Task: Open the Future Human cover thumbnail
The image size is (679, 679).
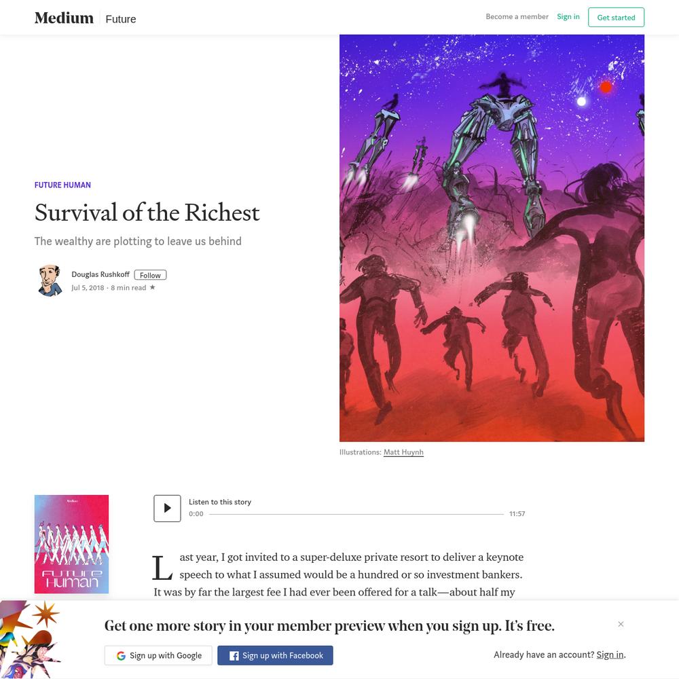Action: (x=71, y=544)
